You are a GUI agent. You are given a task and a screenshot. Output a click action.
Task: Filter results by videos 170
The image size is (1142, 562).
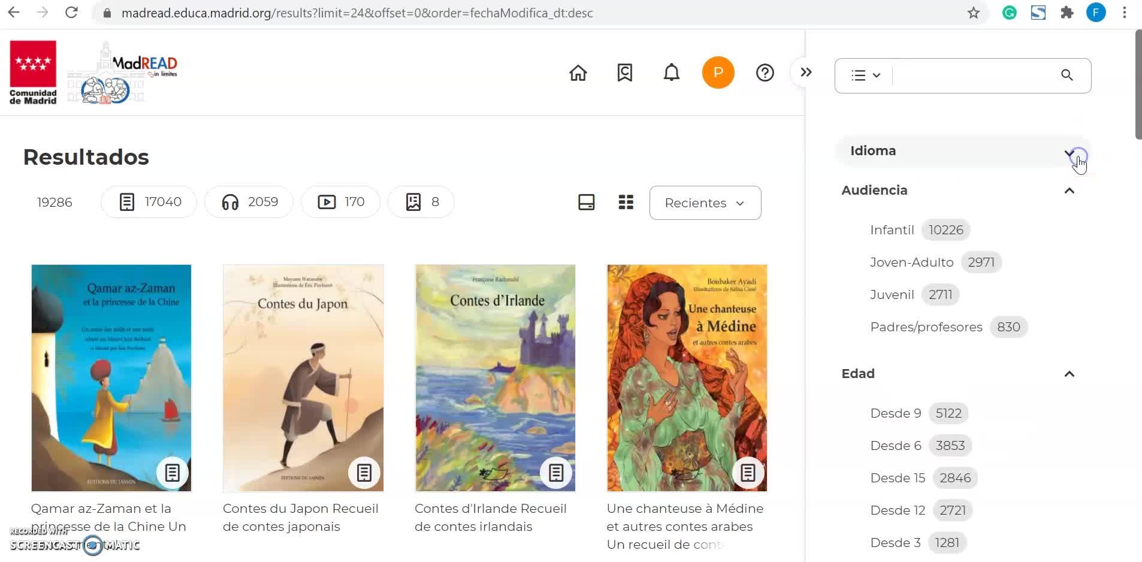point(340,203)
